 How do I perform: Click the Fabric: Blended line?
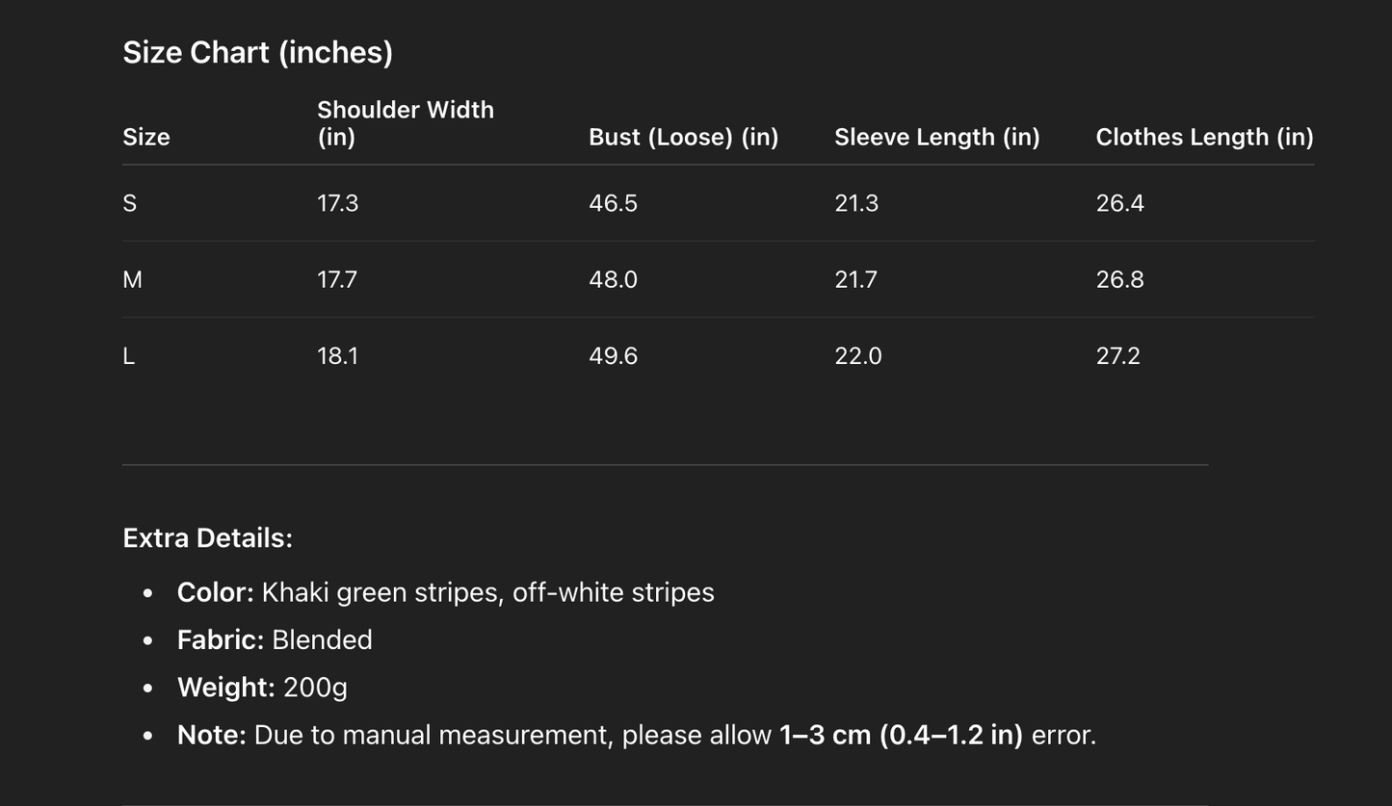(275, 639)
